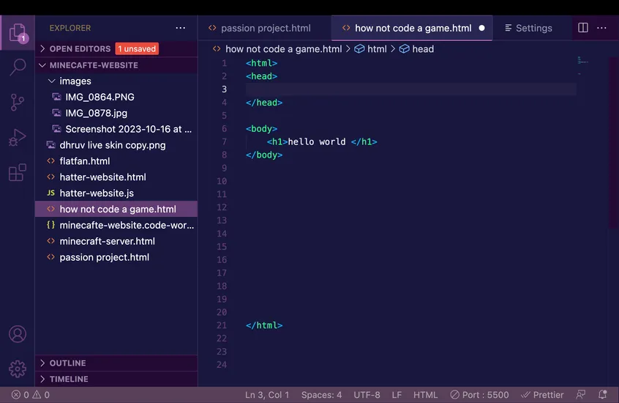Open hatter-website.js file
This screenshot has width=619, height=403.
pyautogui.click(x=97, y=193)
